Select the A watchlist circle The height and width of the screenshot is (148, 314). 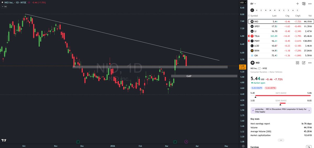(293, 10)
